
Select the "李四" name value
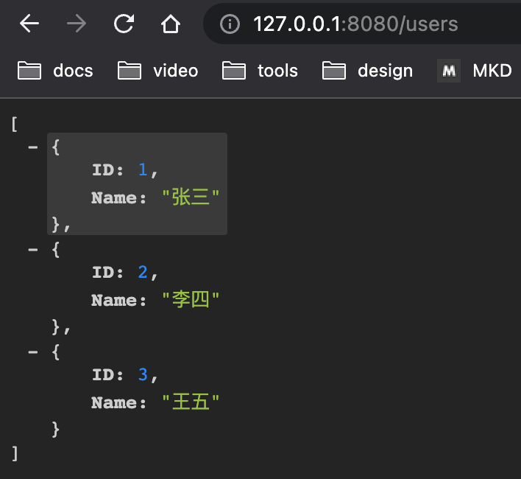pos(191,299)
